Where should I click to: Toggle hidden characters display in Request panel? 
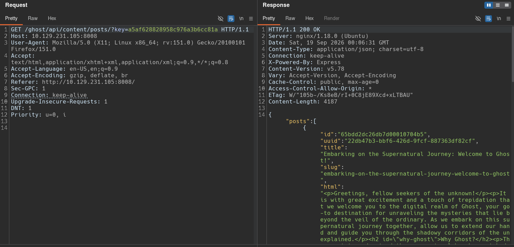[x=221, y=18]
